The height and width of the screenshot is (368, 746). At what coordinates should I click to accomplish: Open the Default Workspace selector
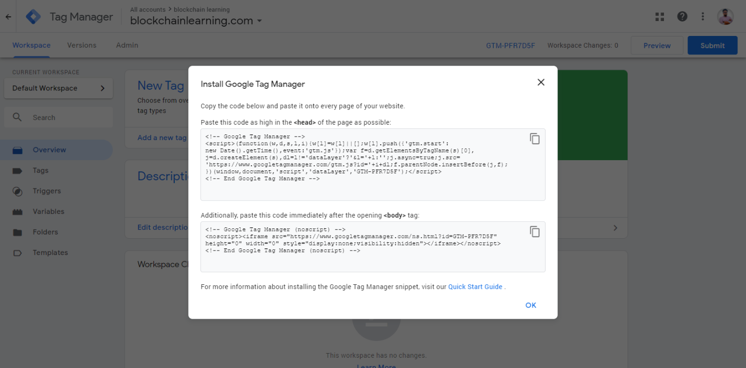pos(58,88)
